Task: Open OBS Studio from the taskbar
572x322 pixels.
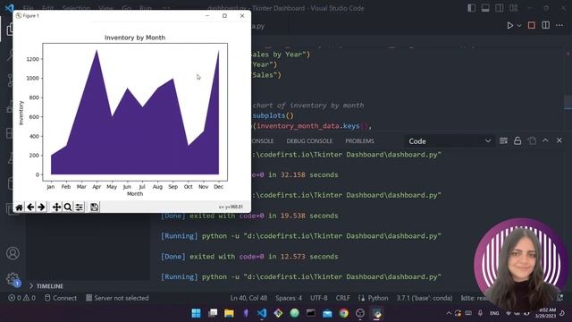Action: pyautogui.click(x=360, y=313)
